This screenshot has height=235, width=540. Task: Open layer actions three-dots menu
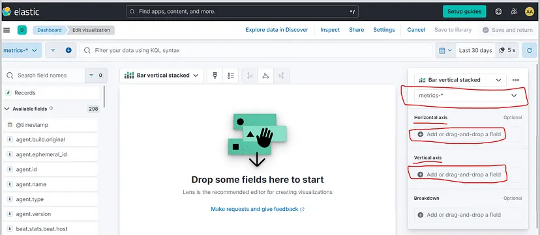point(516,80)
